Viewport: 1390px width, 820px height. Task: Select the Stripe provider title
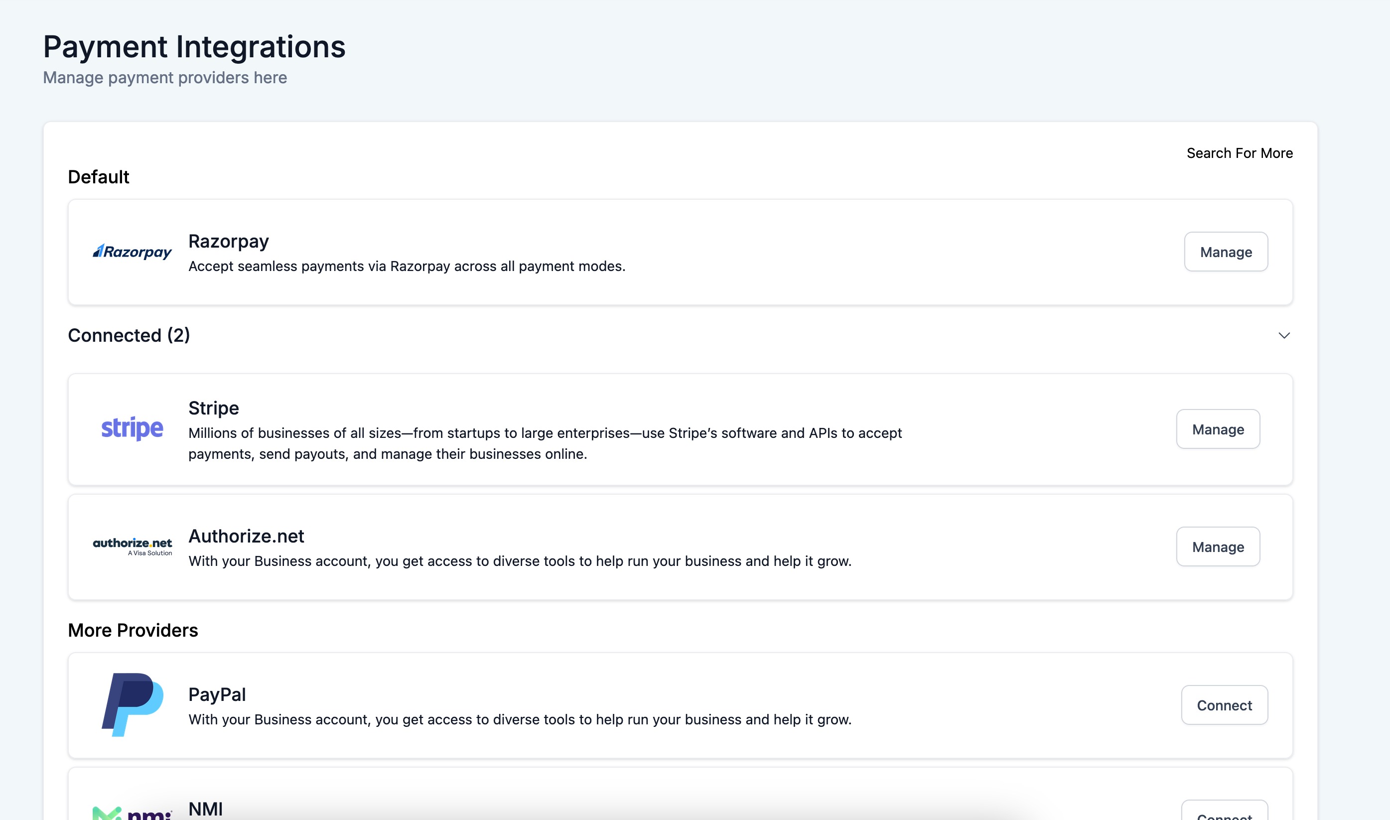click(x=213, y=409)
